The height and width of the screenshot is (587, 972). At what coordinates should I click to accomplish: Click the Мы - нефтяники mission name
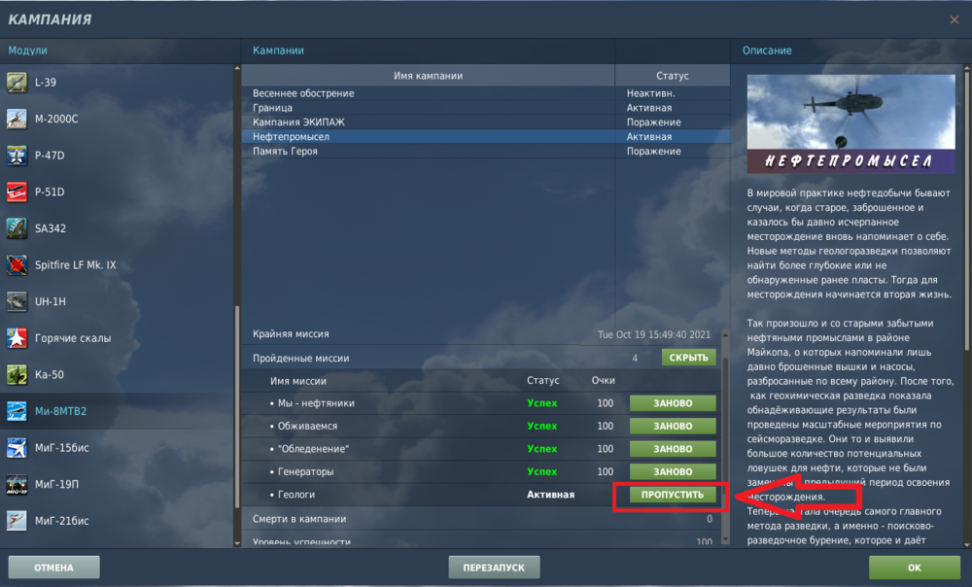pyautogui.click(x=316, y=403)
